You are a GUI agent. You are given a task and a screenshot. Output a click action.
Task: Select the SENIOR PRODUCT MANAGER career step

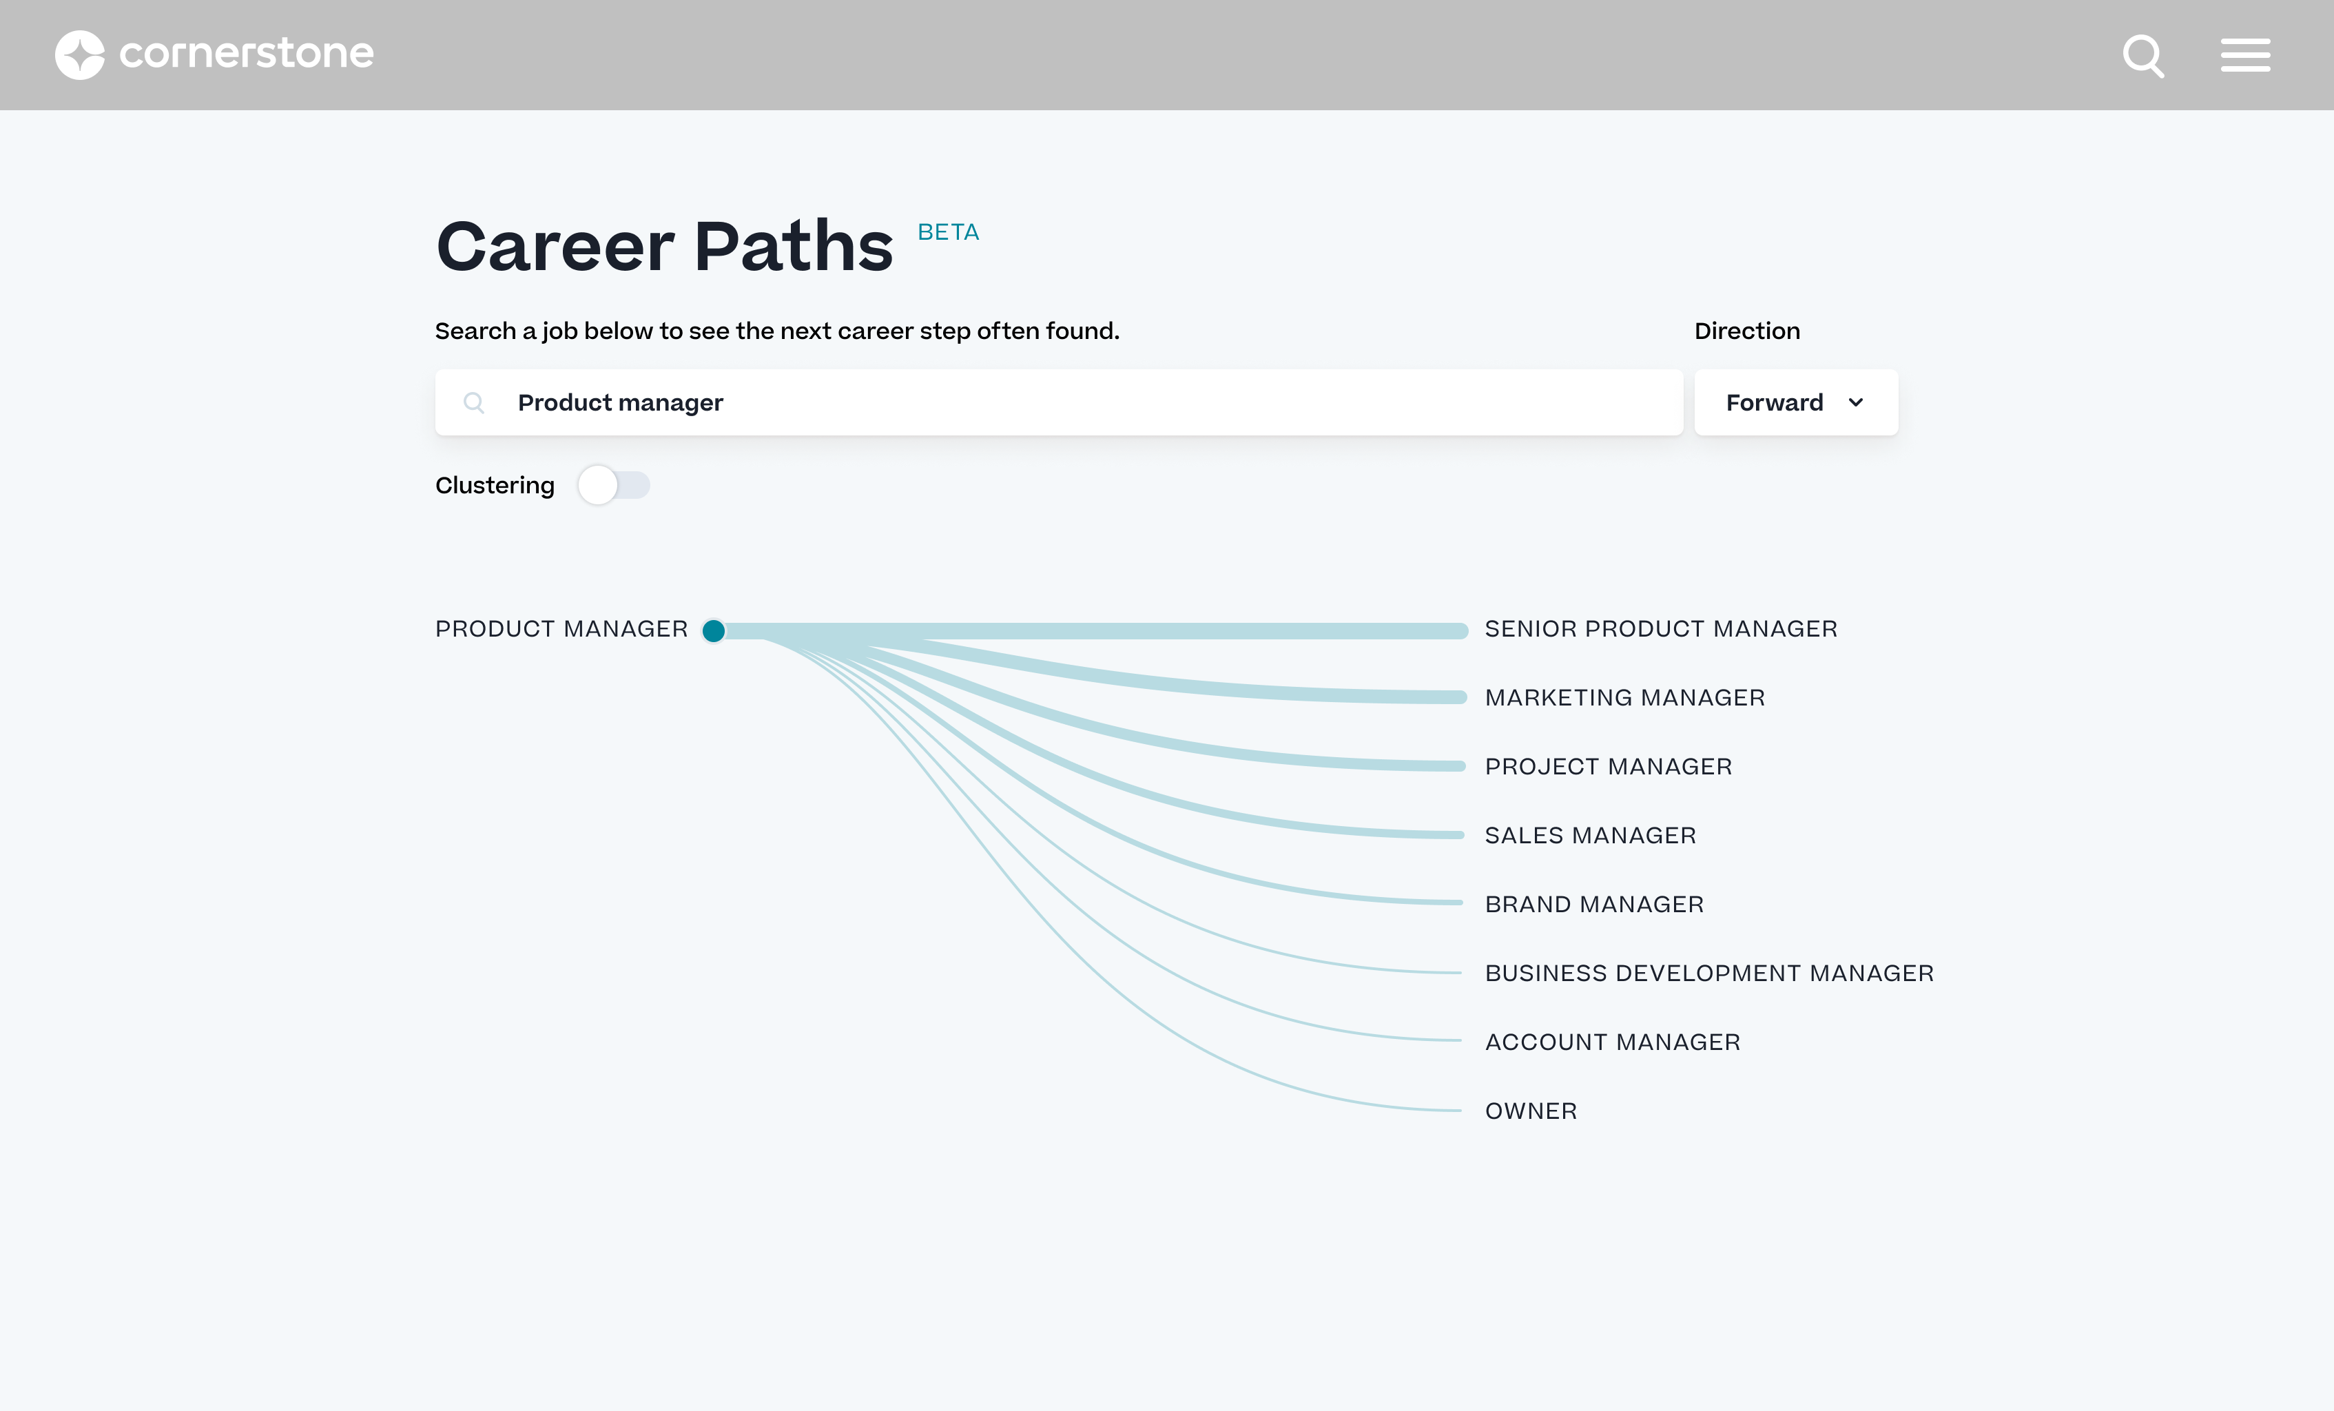point(1660,629)
